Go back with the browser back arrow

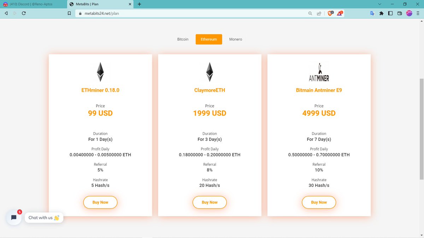tap(6, 13)
